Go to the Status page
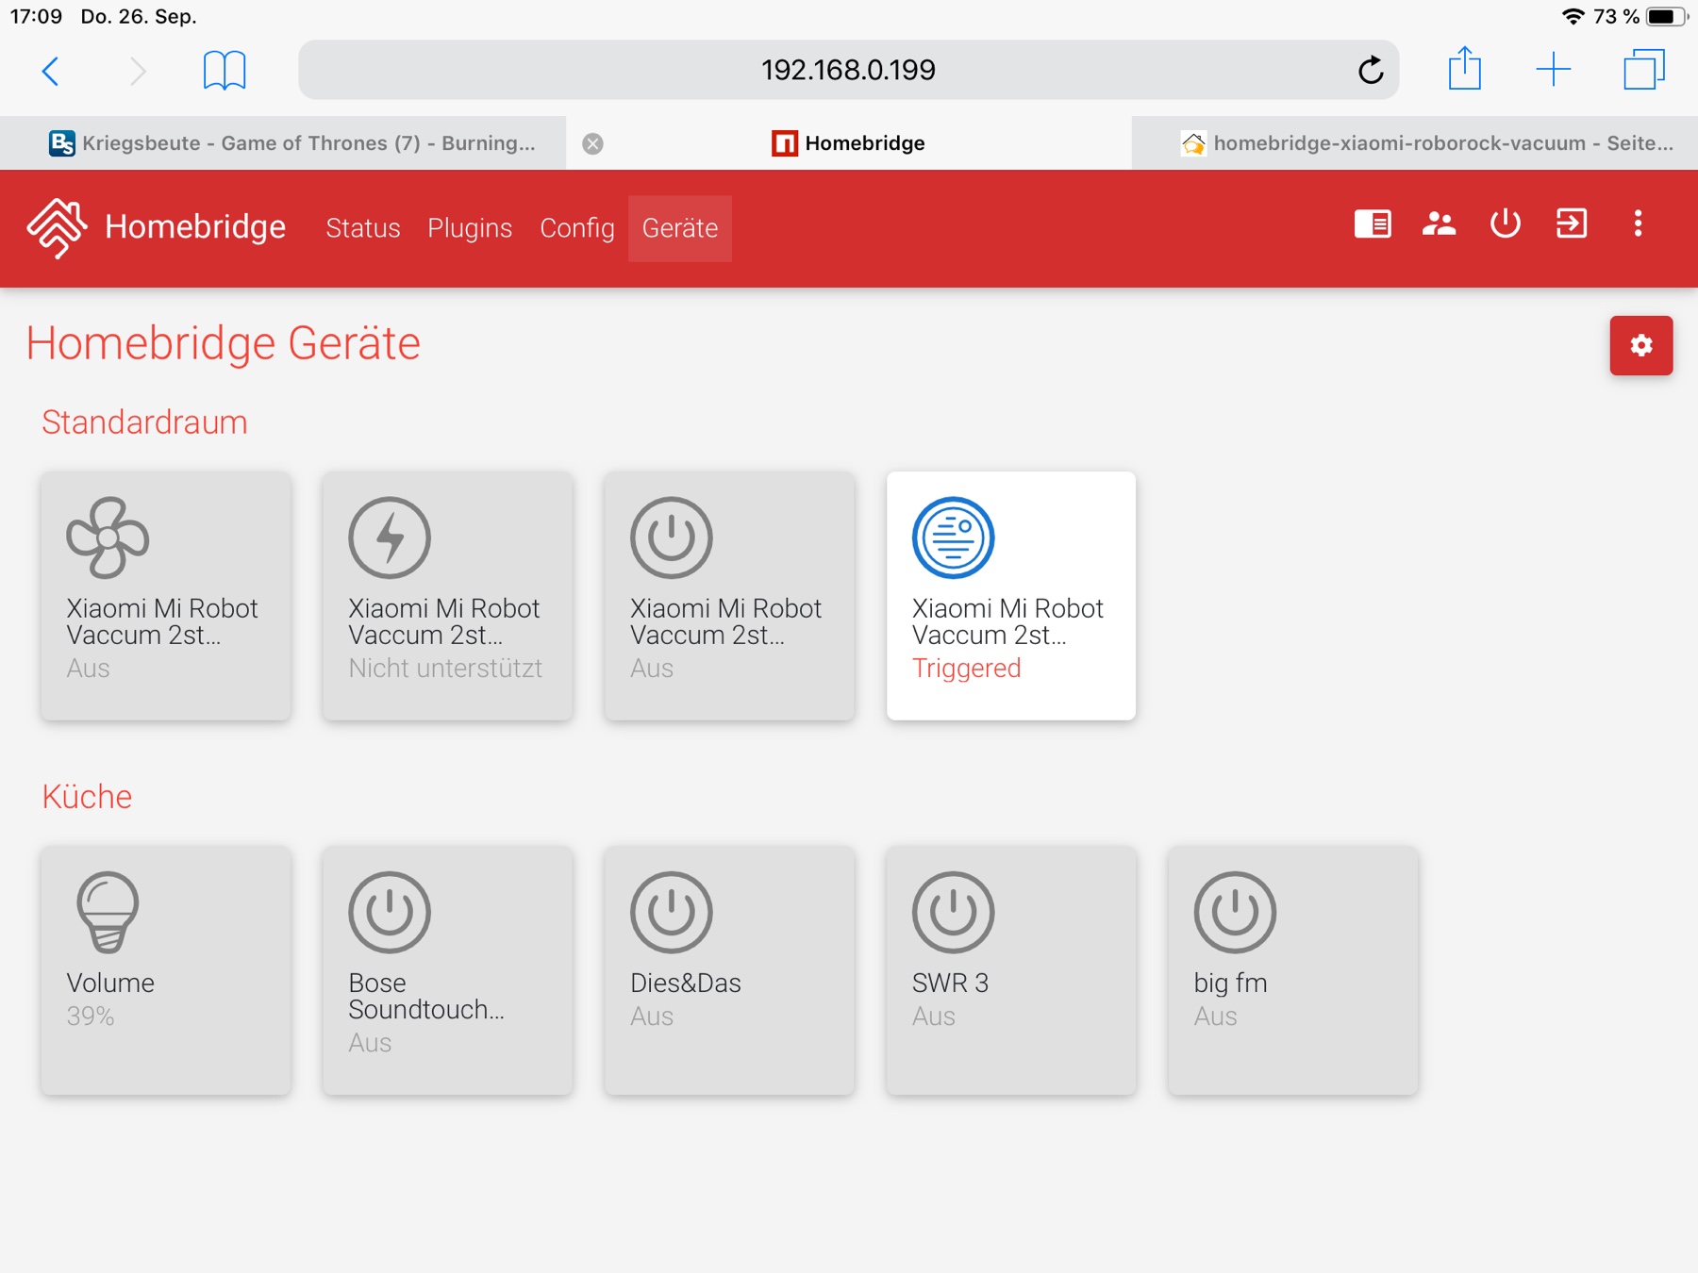The width and height of the screenshot is (1698, 1273). pos(363,228)
